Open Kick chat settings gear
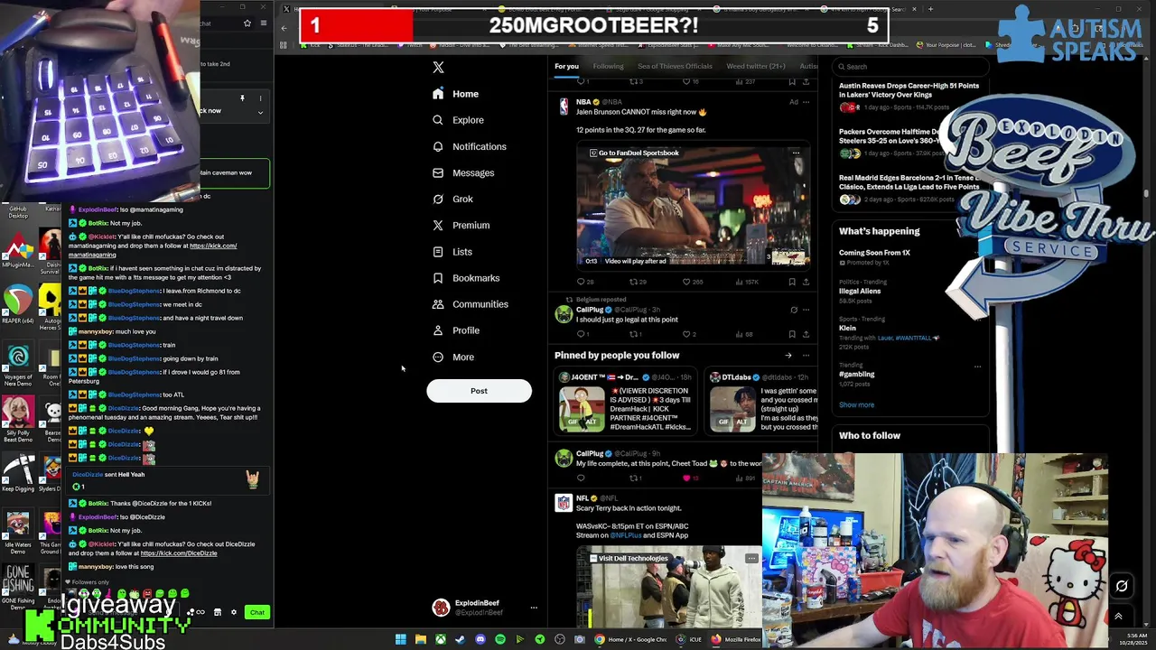 coord(233,612)
